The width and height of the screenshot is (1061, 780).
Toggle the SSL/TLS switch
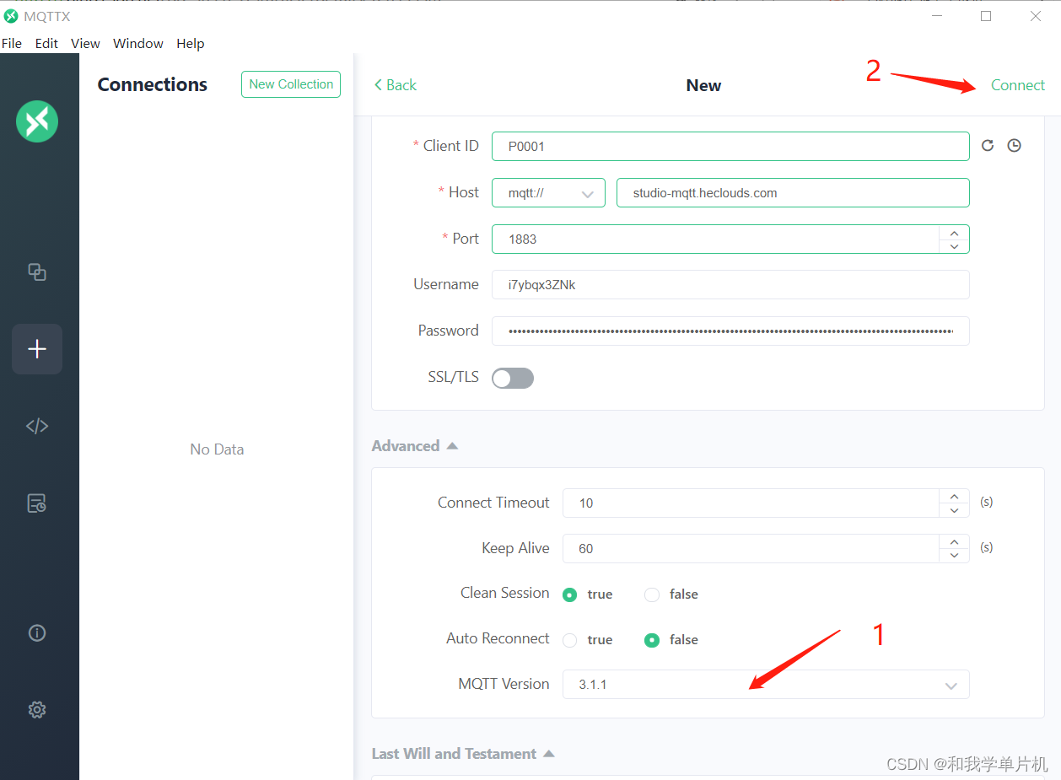click(513, 378)
